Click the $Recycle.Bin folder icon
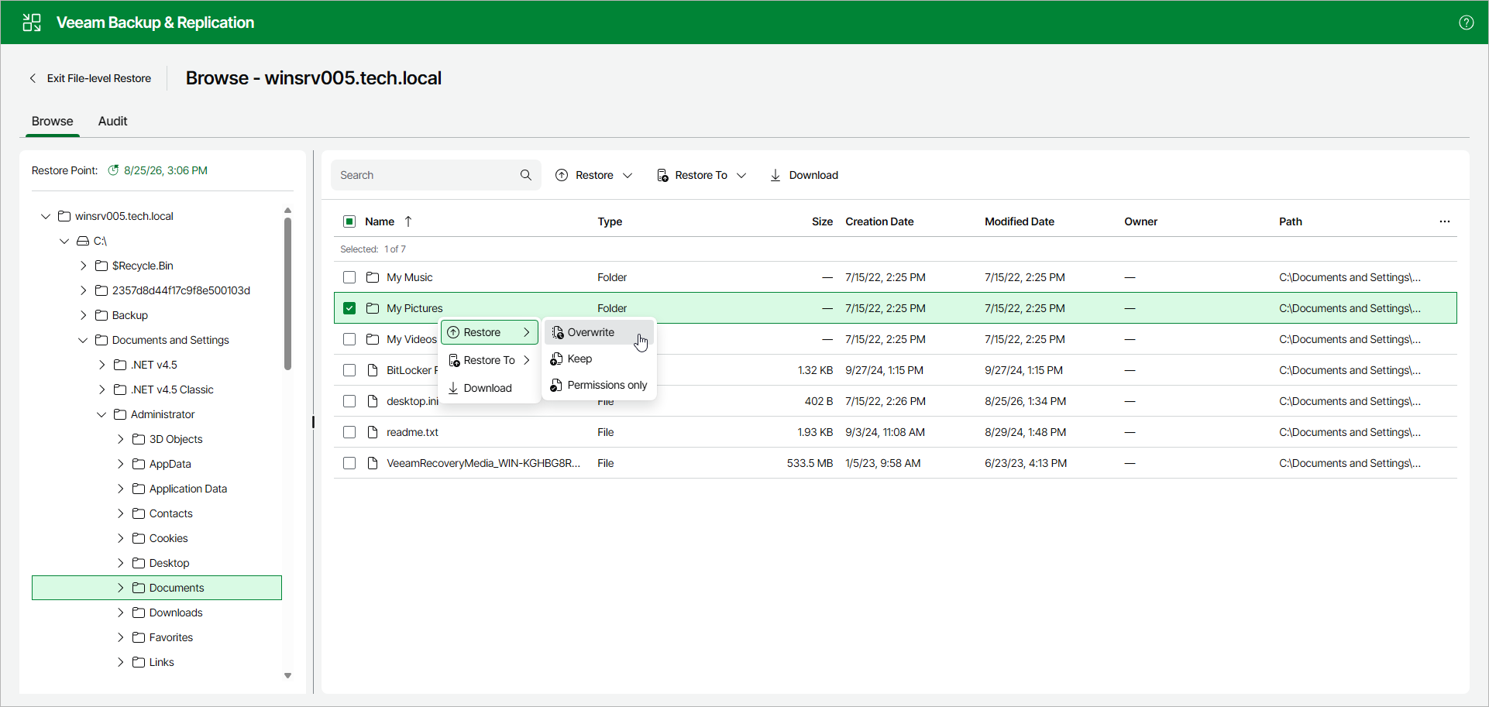 point(101,266)
